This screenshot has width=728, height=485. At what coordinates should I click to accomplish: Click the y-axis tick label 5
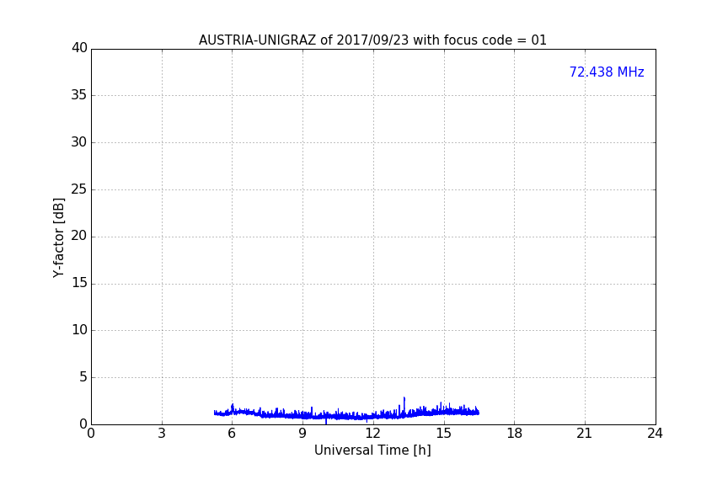click(83, 377)
